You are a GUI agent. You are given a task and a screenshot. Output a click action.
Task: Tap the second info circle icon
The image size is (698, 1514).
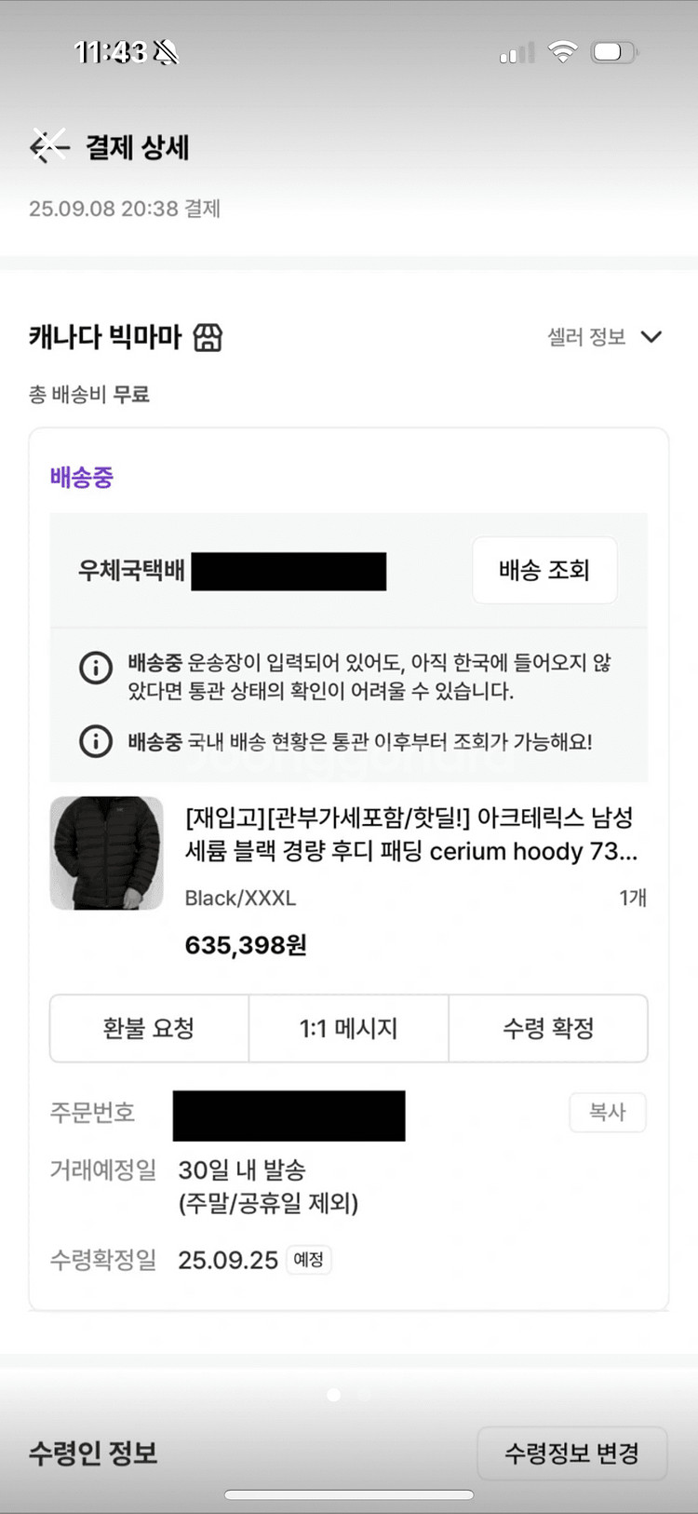[96, 741]
